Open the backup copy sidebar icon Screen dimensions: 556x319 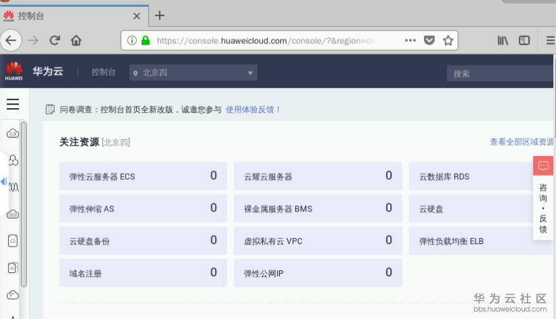point(13,268)
